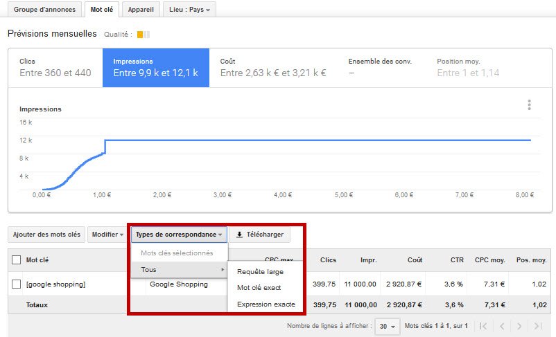
Task: Click the Mots clés 1 à 1, sur 1 text
Action: (x=436, y=326)
